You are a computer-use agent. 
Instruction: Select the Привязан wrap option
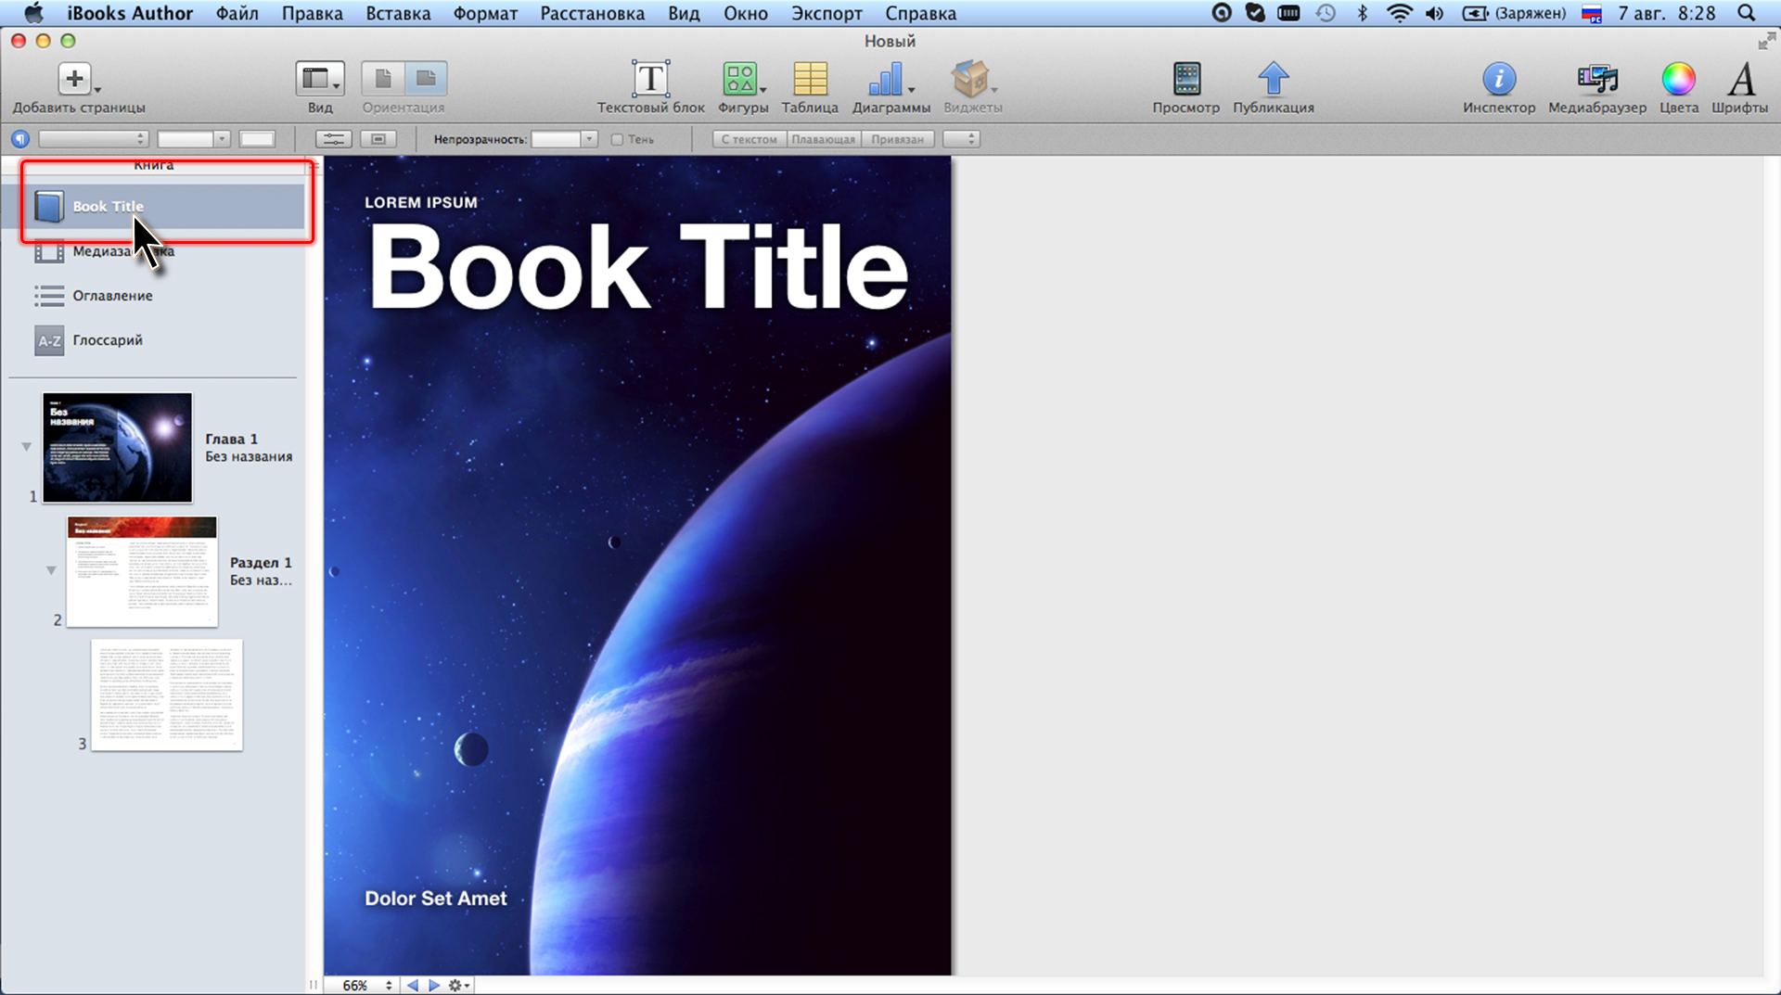click(898, 139)
